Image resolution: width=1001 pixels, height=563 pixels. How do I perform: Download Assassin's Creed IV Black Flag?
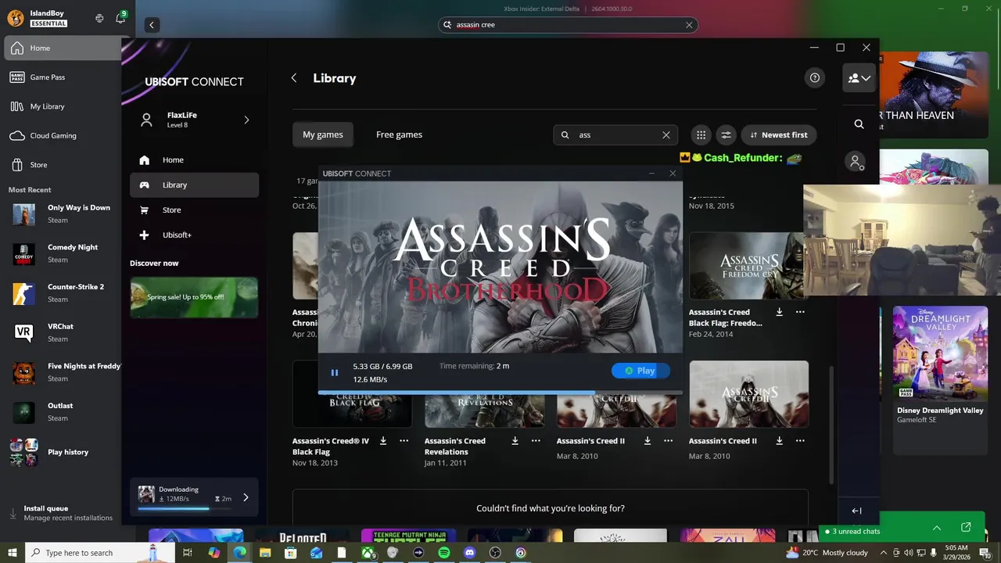point(383,440)
